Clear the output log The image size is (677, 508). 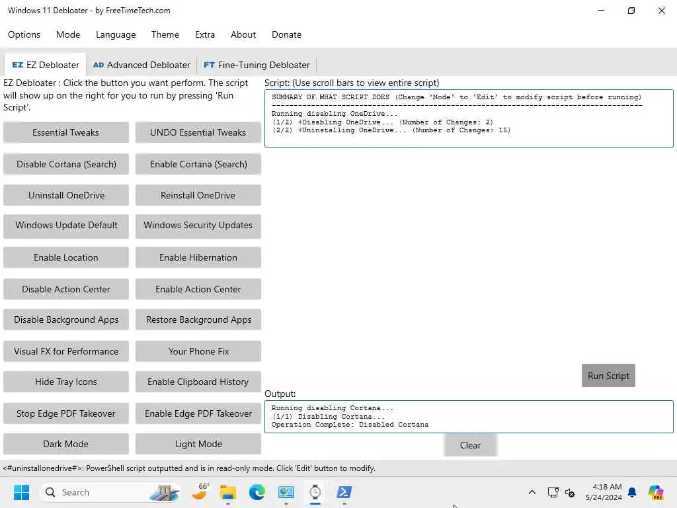coord(470,445)
